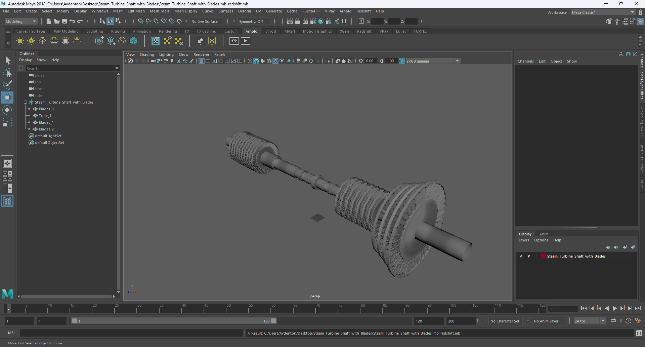645x347 pixels.
Task: Open the Outliner search filter dropdown
Action: tap(117, 68)
